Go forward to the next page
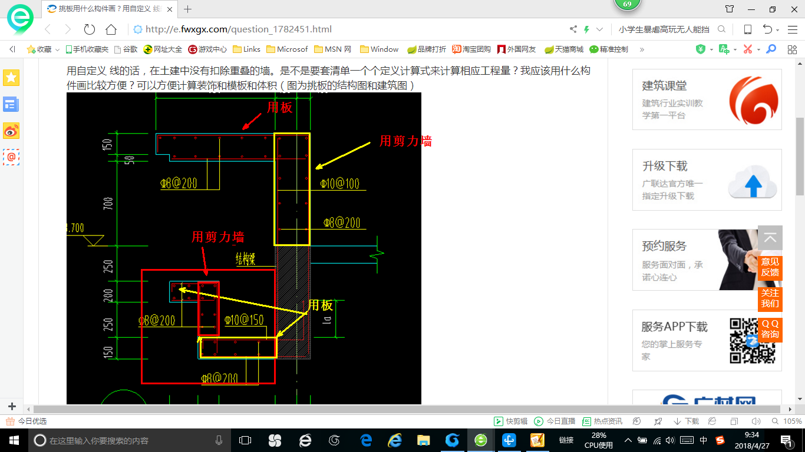 point(68,29)
